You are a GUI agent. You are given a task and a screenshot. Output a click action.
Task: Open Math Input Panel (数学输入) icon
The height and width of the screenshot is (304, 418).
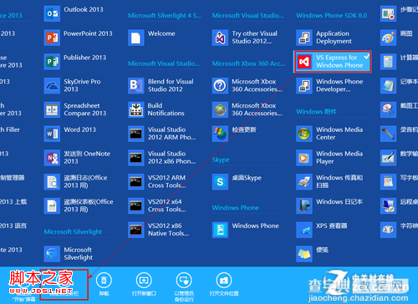[x=388, y=157]
